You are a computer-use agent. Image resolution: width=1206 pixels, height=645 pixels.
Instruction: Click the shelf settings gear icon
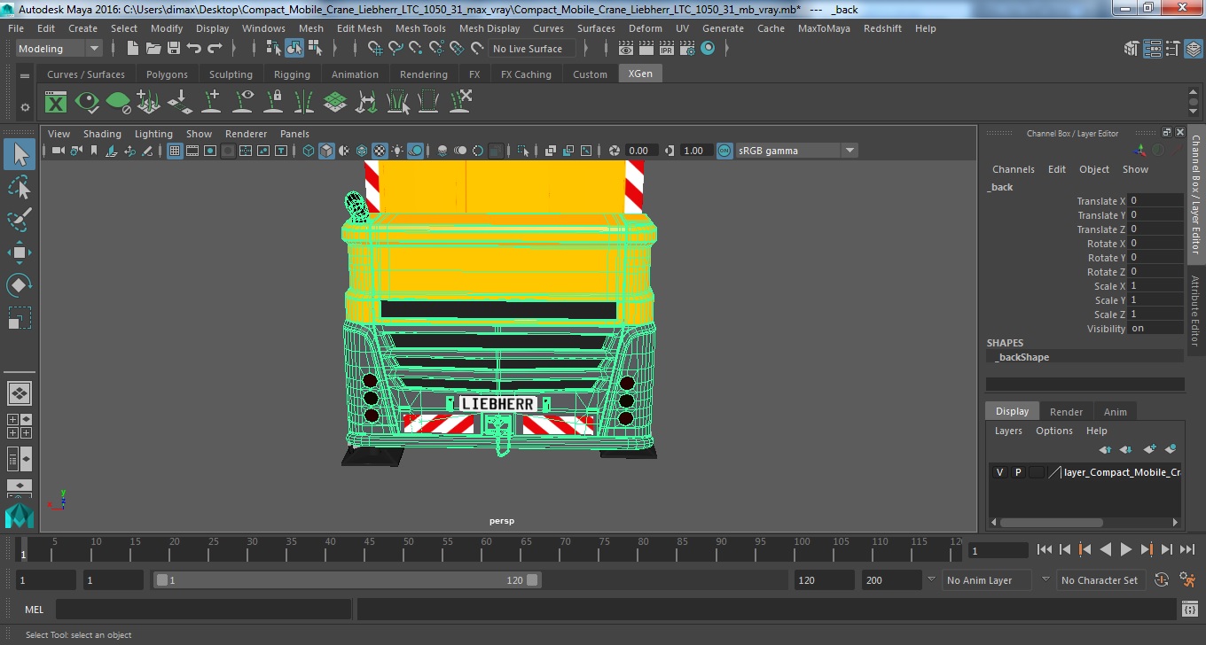tap(25, 107)
